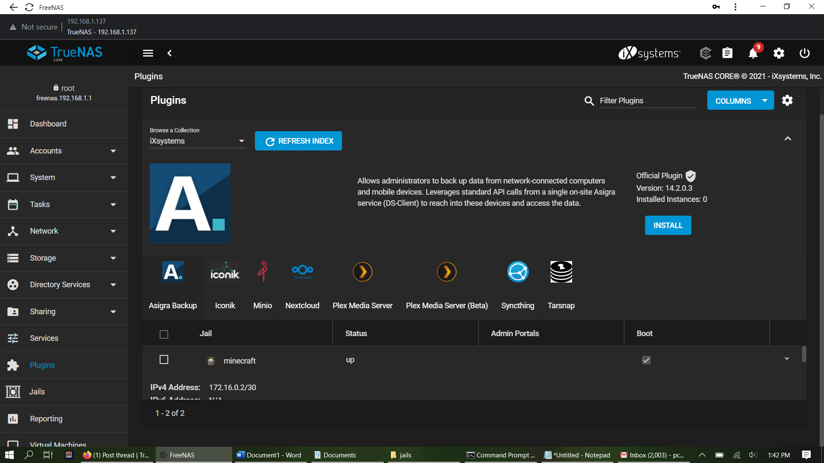
Task: Open Windows notification center
Action: [x=806, y=455]
